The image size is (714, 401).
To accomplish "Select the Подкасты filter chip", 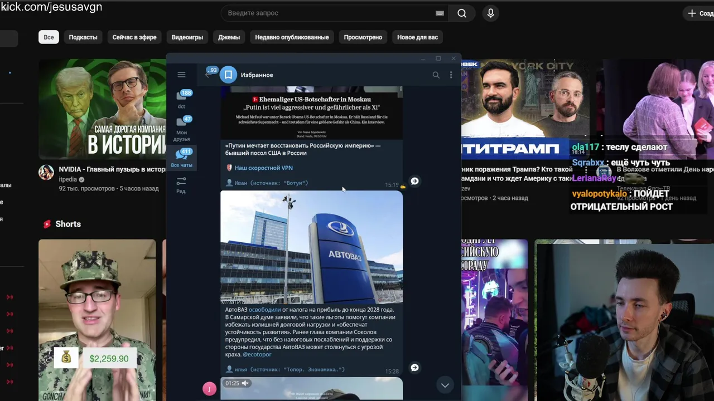I will [x=83, y=37].
